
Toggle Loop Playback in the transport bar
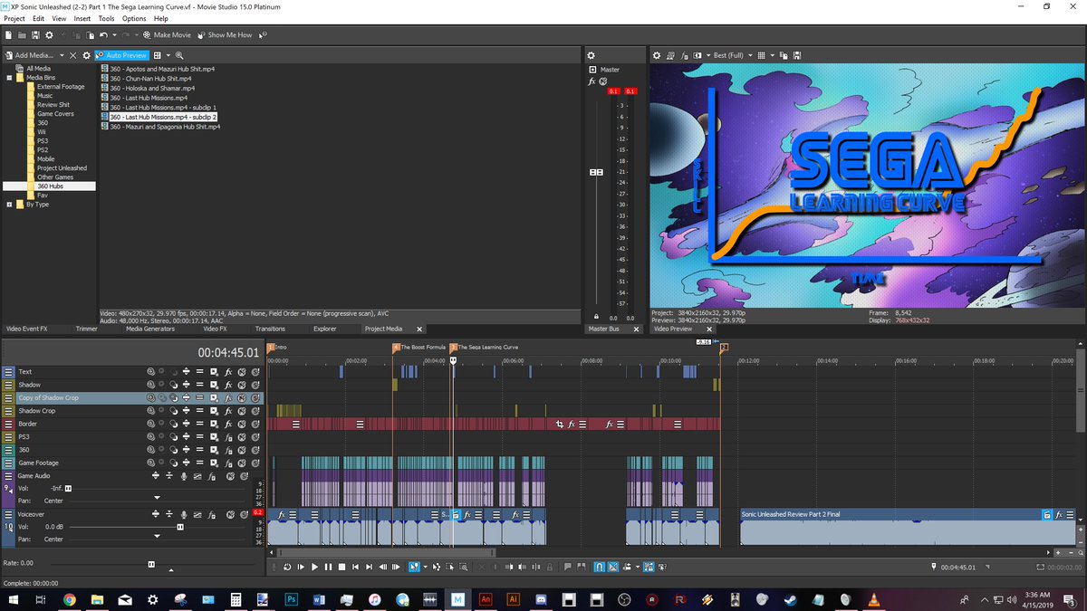coord(287,567)
